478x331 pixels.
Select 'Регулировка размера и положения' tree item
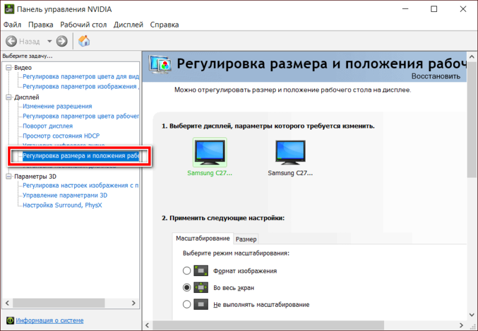pos(81,156)
